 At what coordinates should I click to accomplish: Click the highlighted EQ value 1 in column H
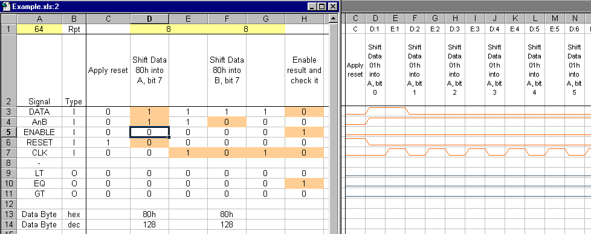tap(304, 183)
